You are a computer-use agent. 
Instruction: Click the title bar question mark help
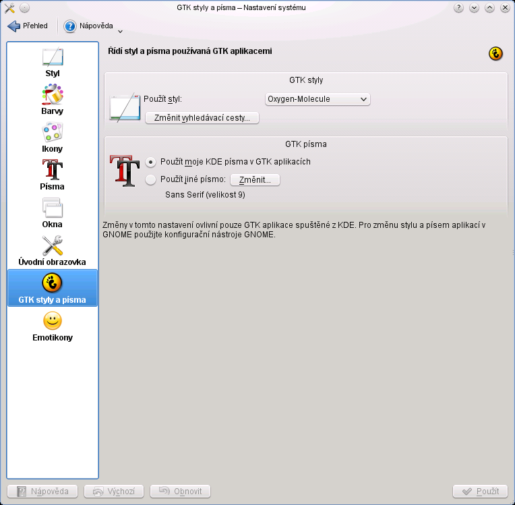[x=458, y=7]
